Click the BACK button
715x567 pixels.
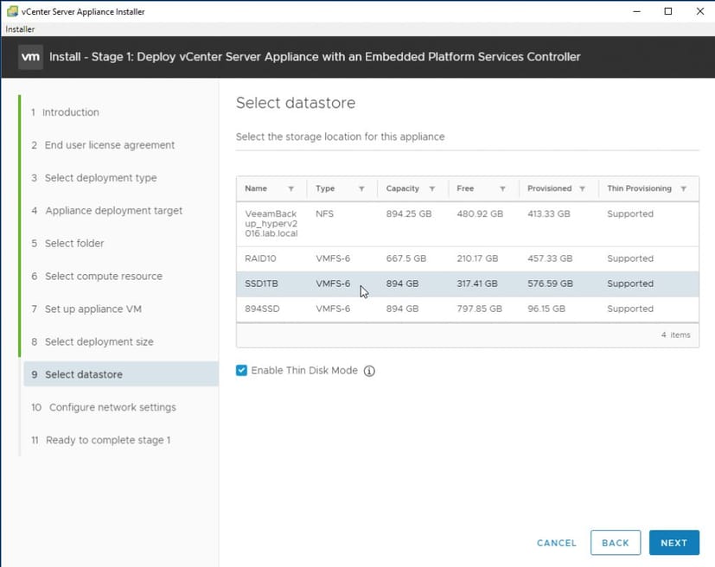point(616,543)
